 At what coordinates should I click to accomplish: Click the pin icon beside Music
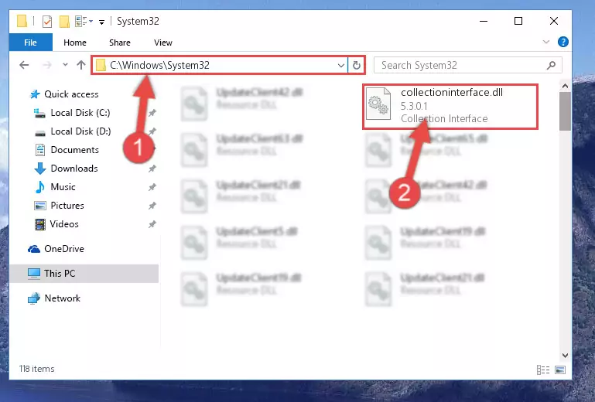coord(152,187)
